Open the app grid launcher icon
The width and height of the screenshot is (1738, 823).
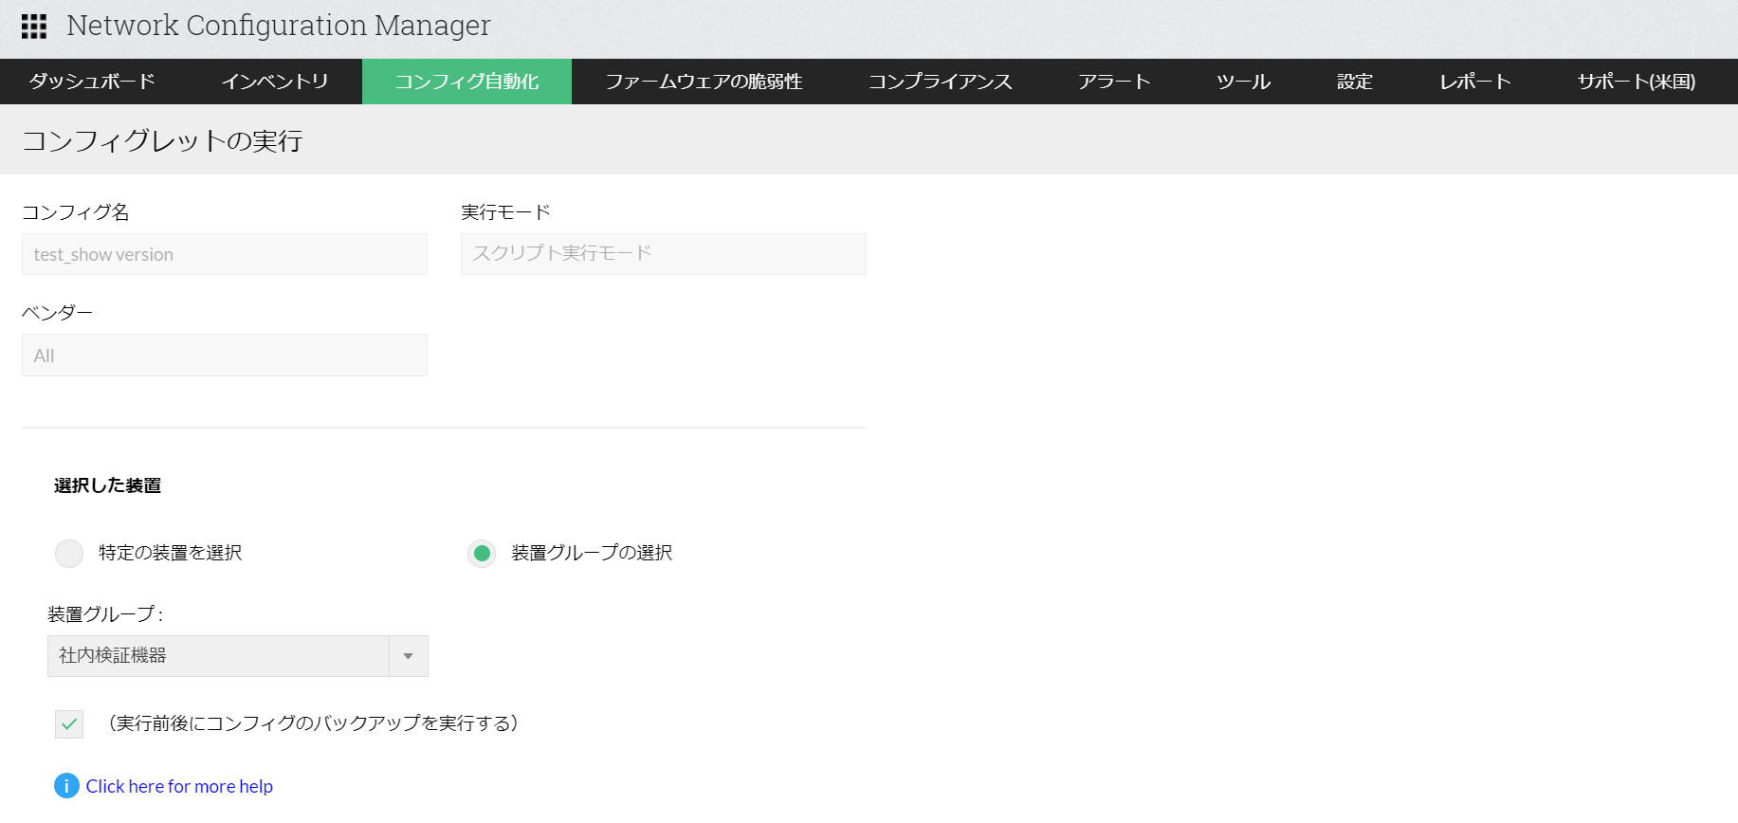[x=34, y=27]
